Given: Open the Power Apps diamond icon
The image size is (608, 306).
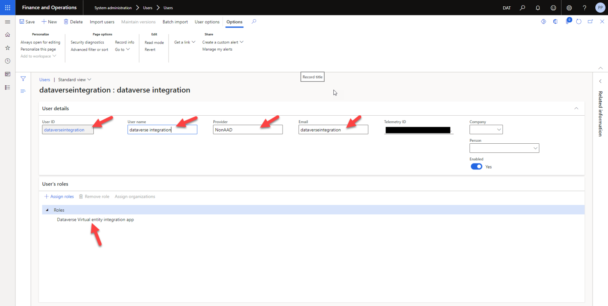Looking at the screenshot, I should pos(543,22).
